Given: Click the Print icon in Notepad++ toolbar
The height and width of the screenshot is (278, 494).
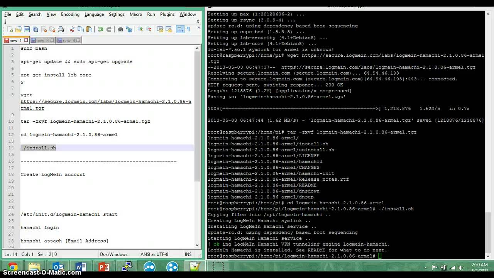Looking at the screenshot, I should [61, 29].
